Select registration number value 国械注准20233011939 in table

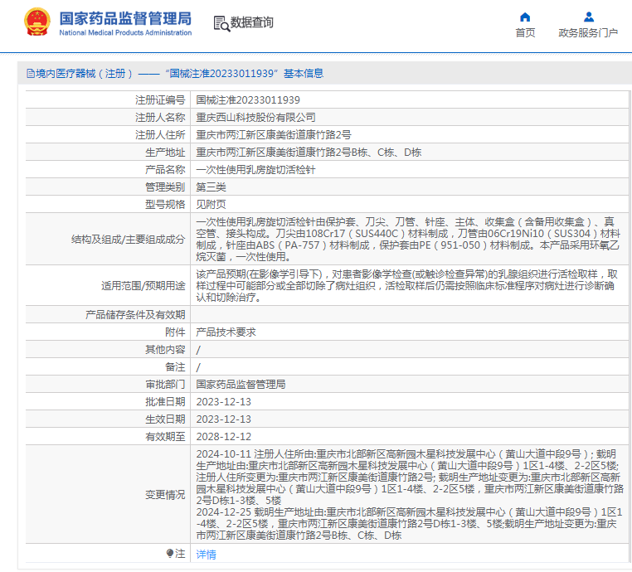click(247, 99)
